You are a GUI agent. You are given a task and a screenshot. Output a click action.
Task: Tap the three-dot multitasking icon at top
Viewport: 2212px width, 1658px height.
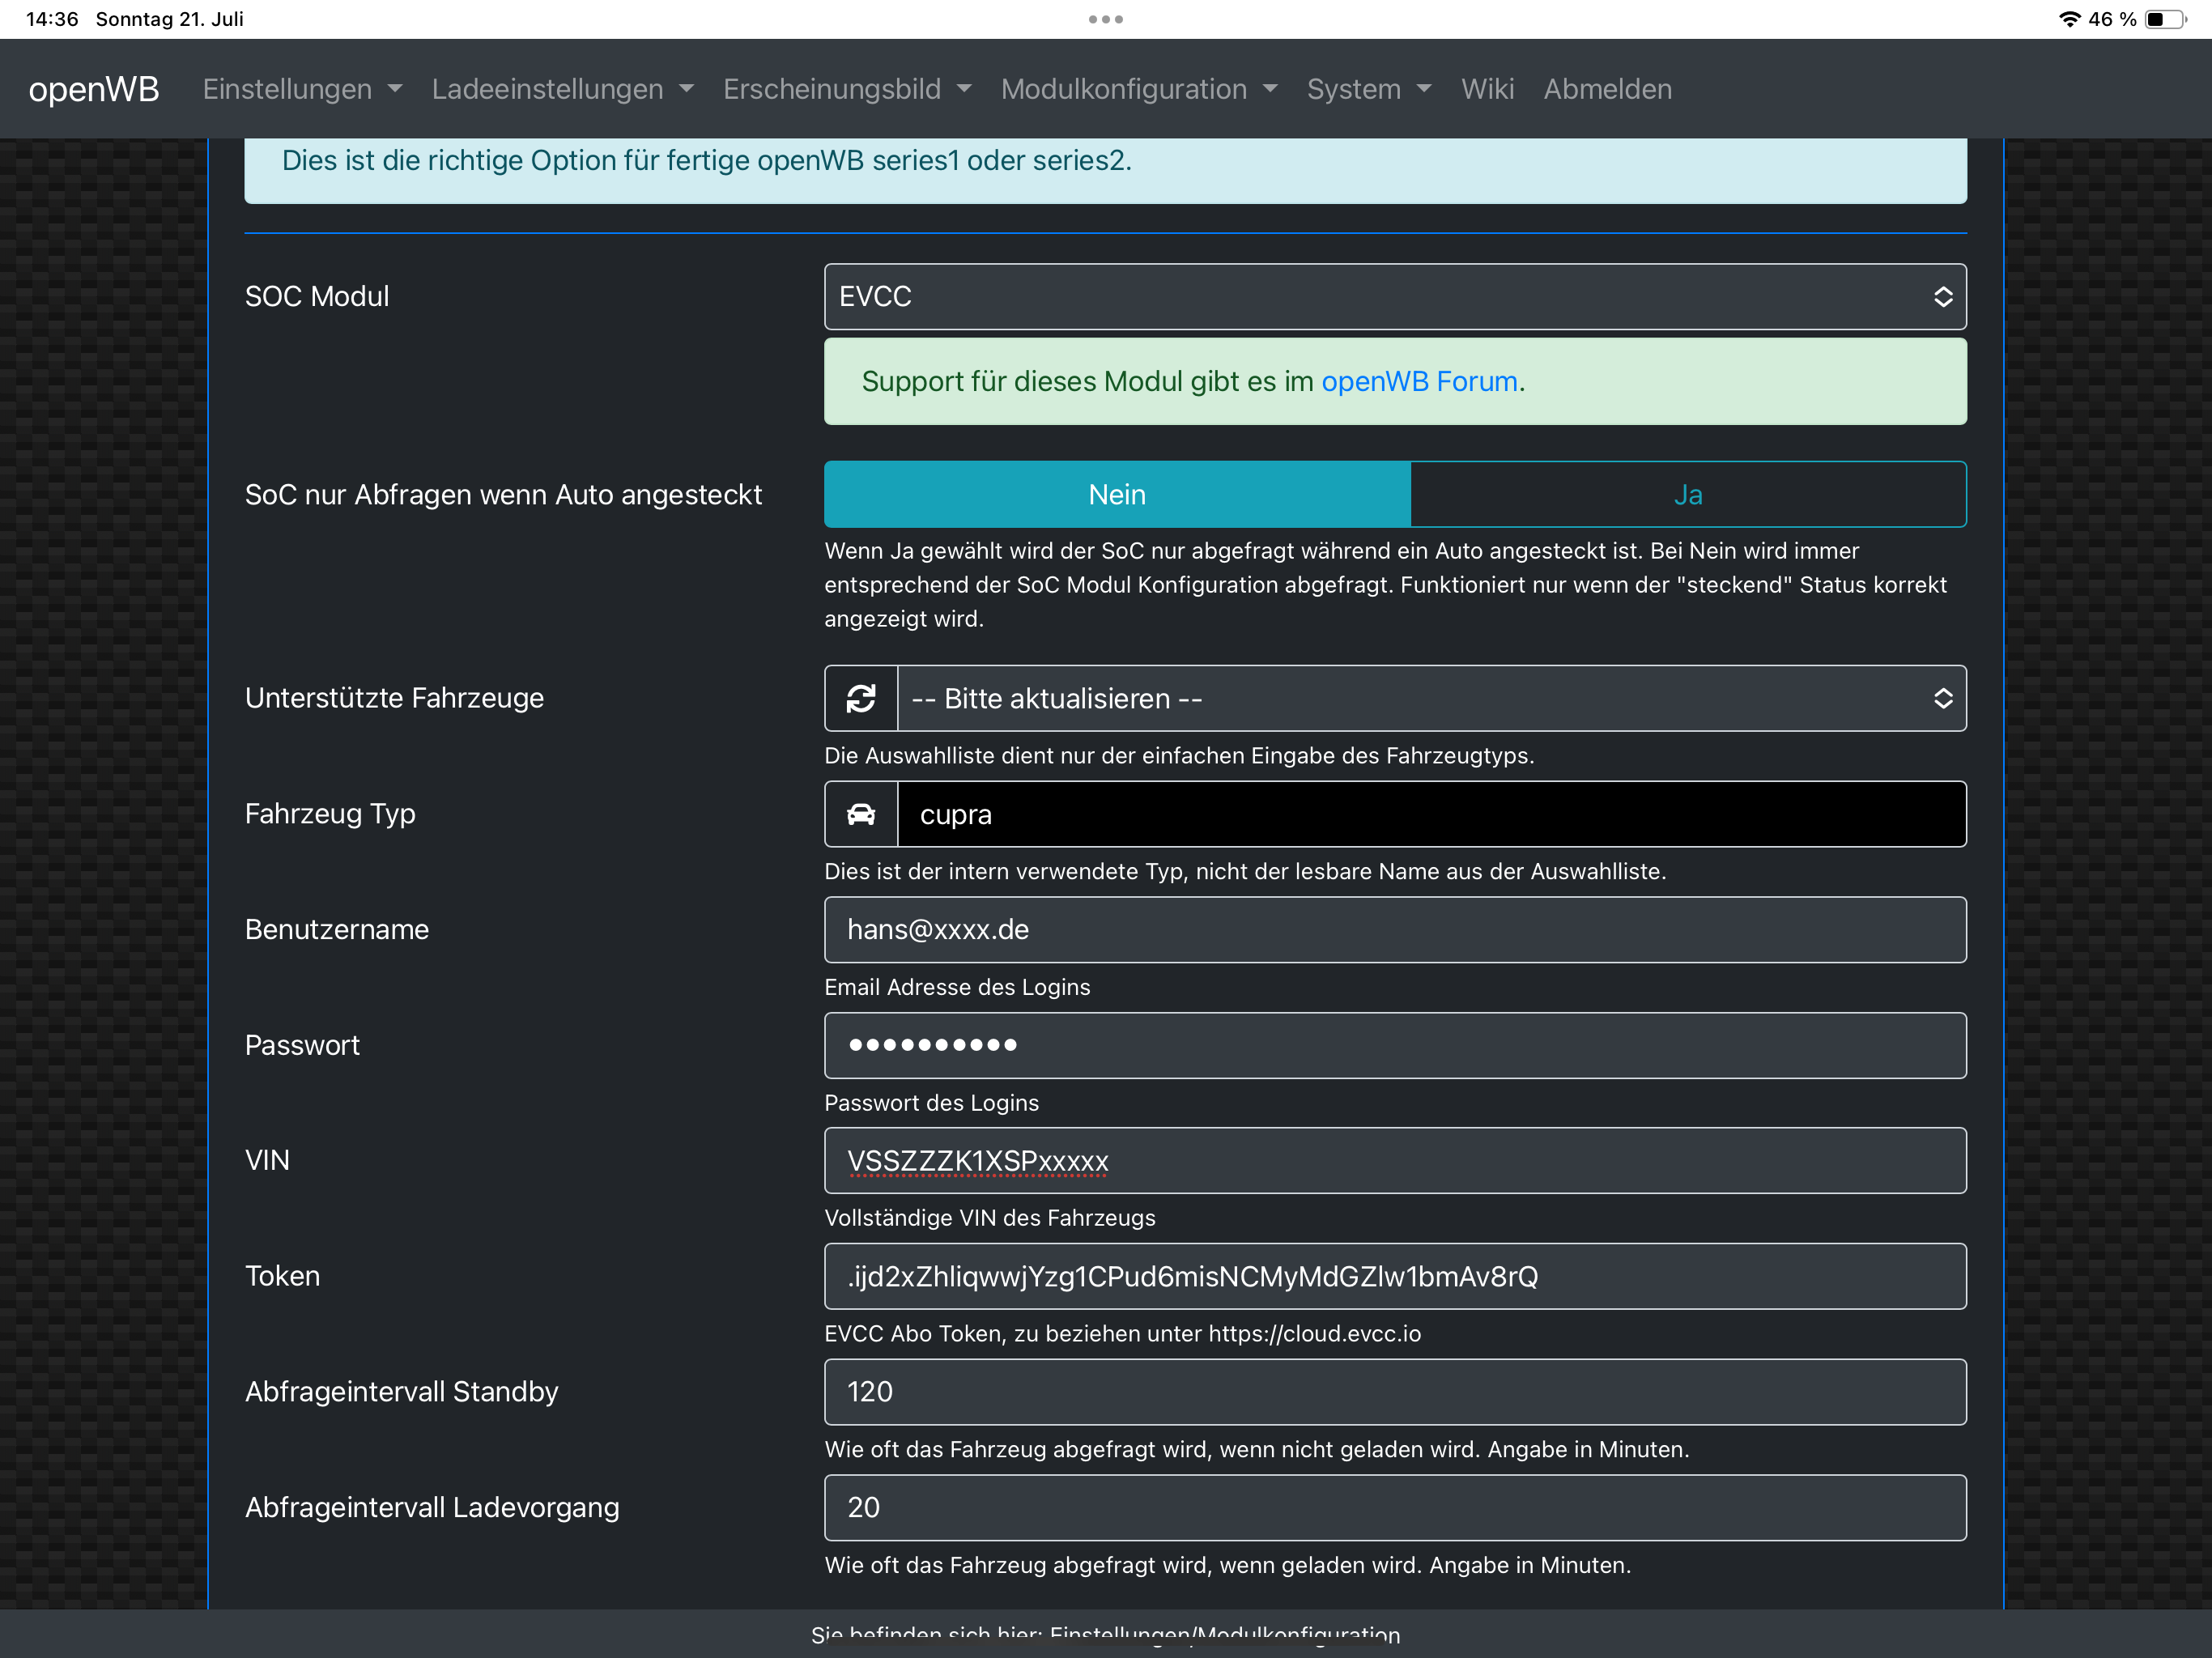click(x=1105, y=19)
